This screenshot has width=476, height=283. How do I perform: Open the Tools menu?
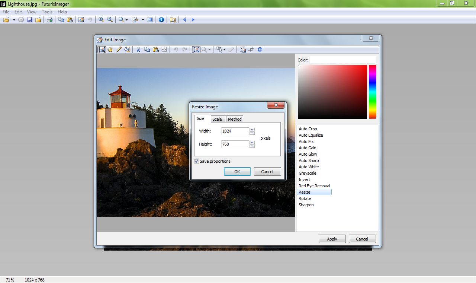[x=47, y=12]
